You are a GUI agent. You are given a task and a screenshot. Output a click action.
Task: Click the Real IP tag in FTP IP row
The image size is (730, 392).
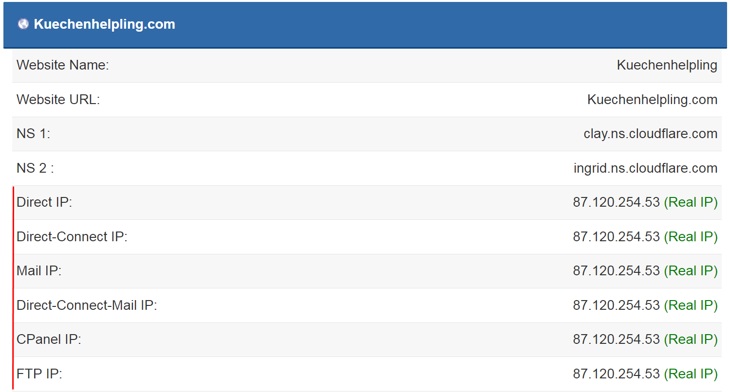tap(691, 374)
